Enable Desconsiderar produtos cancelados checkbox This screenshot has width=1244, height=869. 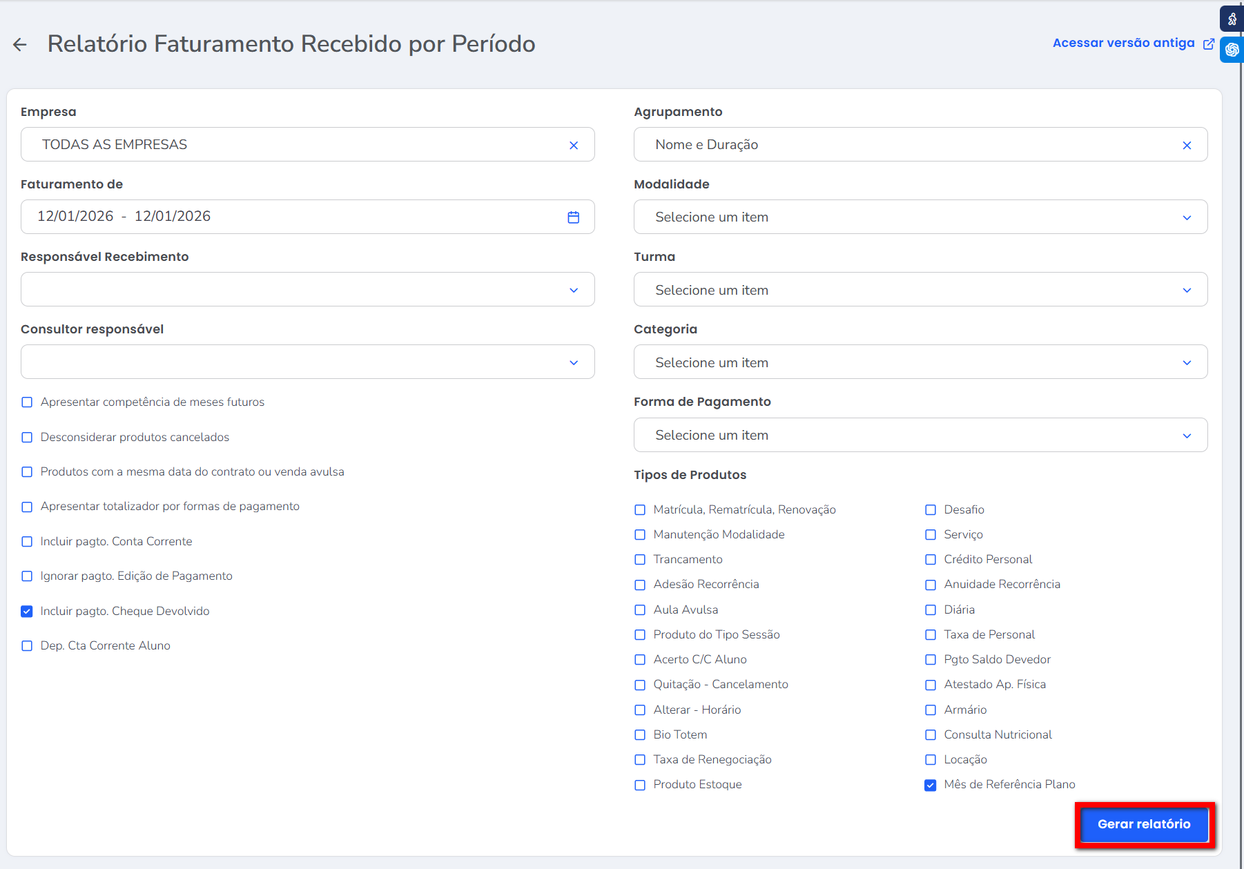[x=27, y=438]
